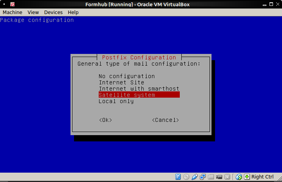Open the USB devices indicator icon
282x182 pixels.
[194, 177]
